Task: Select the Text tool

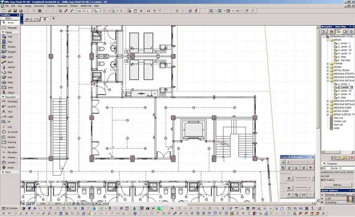Action: (9, 112)
